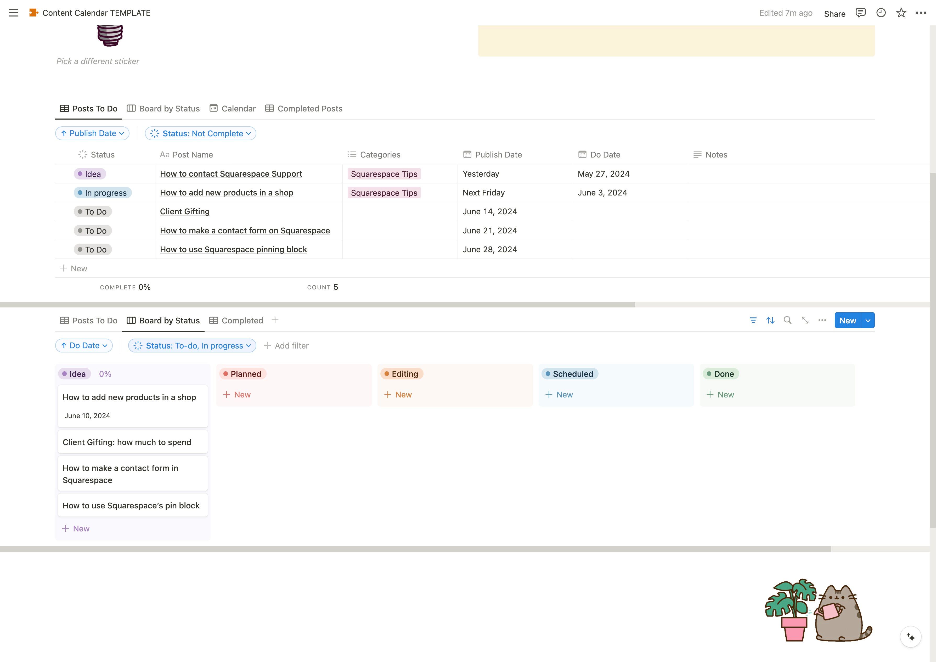The image size is (936, 662).
Task: Open Status: To-do, In progress filter
Action: [192, 345]
